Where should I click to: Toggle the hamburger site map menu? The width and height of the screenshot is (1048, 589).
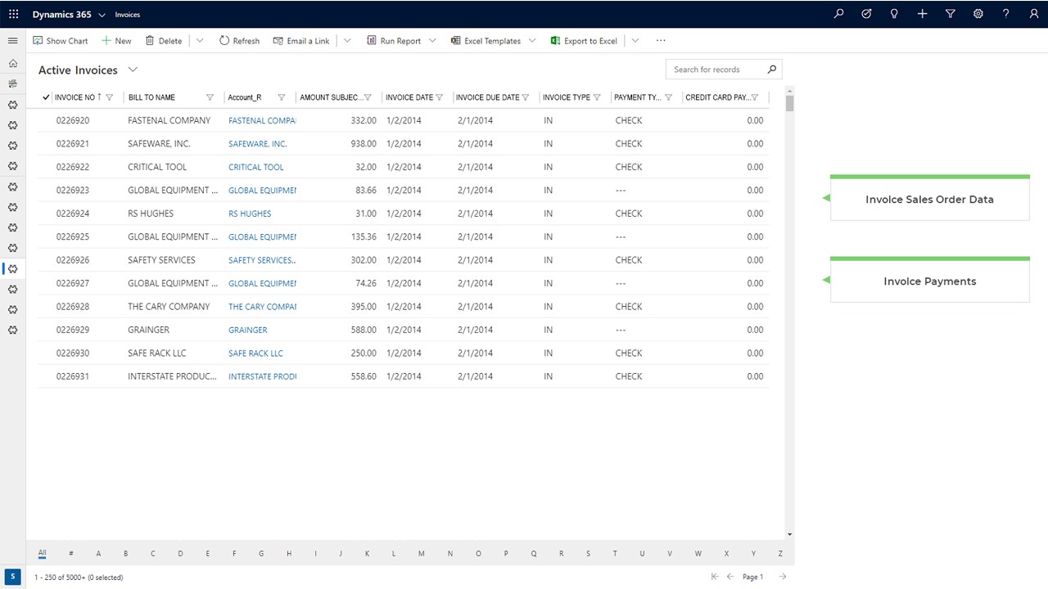pos(12,41)
